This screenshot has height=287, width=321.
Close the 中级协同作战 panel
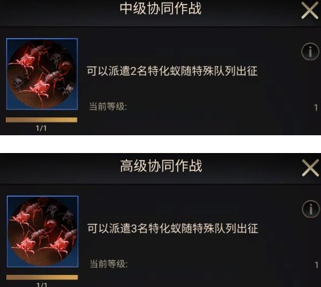310,10
